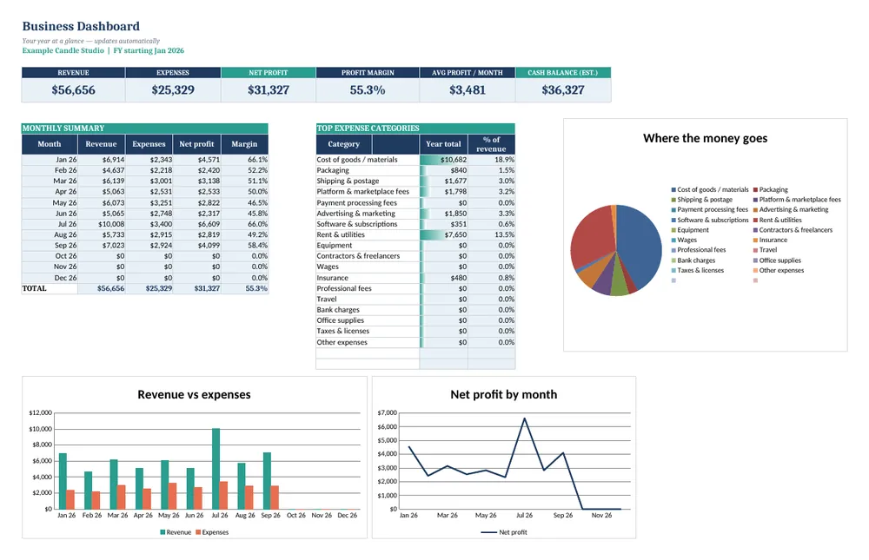Click the Jul 26 peak on net profit line
869x560 pixels.
coord(524,418)
